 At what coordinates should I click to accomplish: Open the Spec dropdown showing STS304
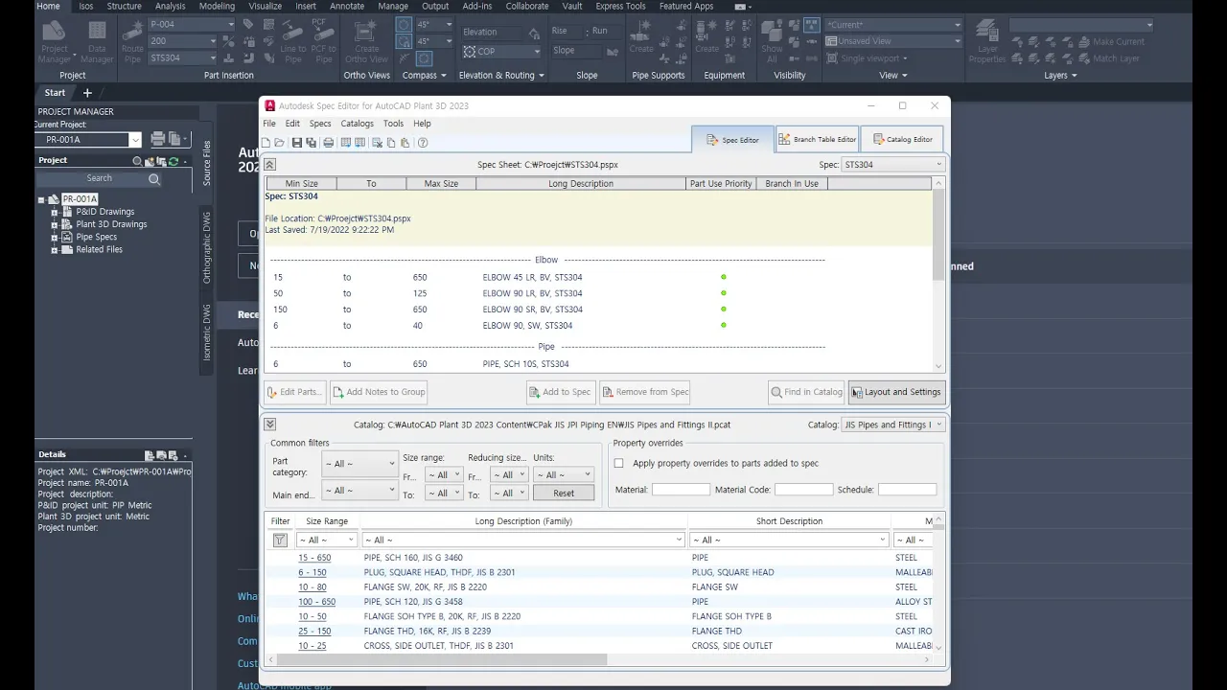pyautogui.click(x=892, y=165)
